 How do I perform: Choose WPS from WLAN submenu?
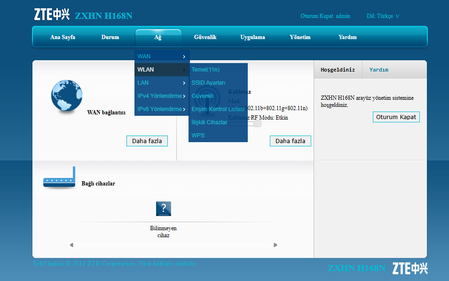pos(218,136)
